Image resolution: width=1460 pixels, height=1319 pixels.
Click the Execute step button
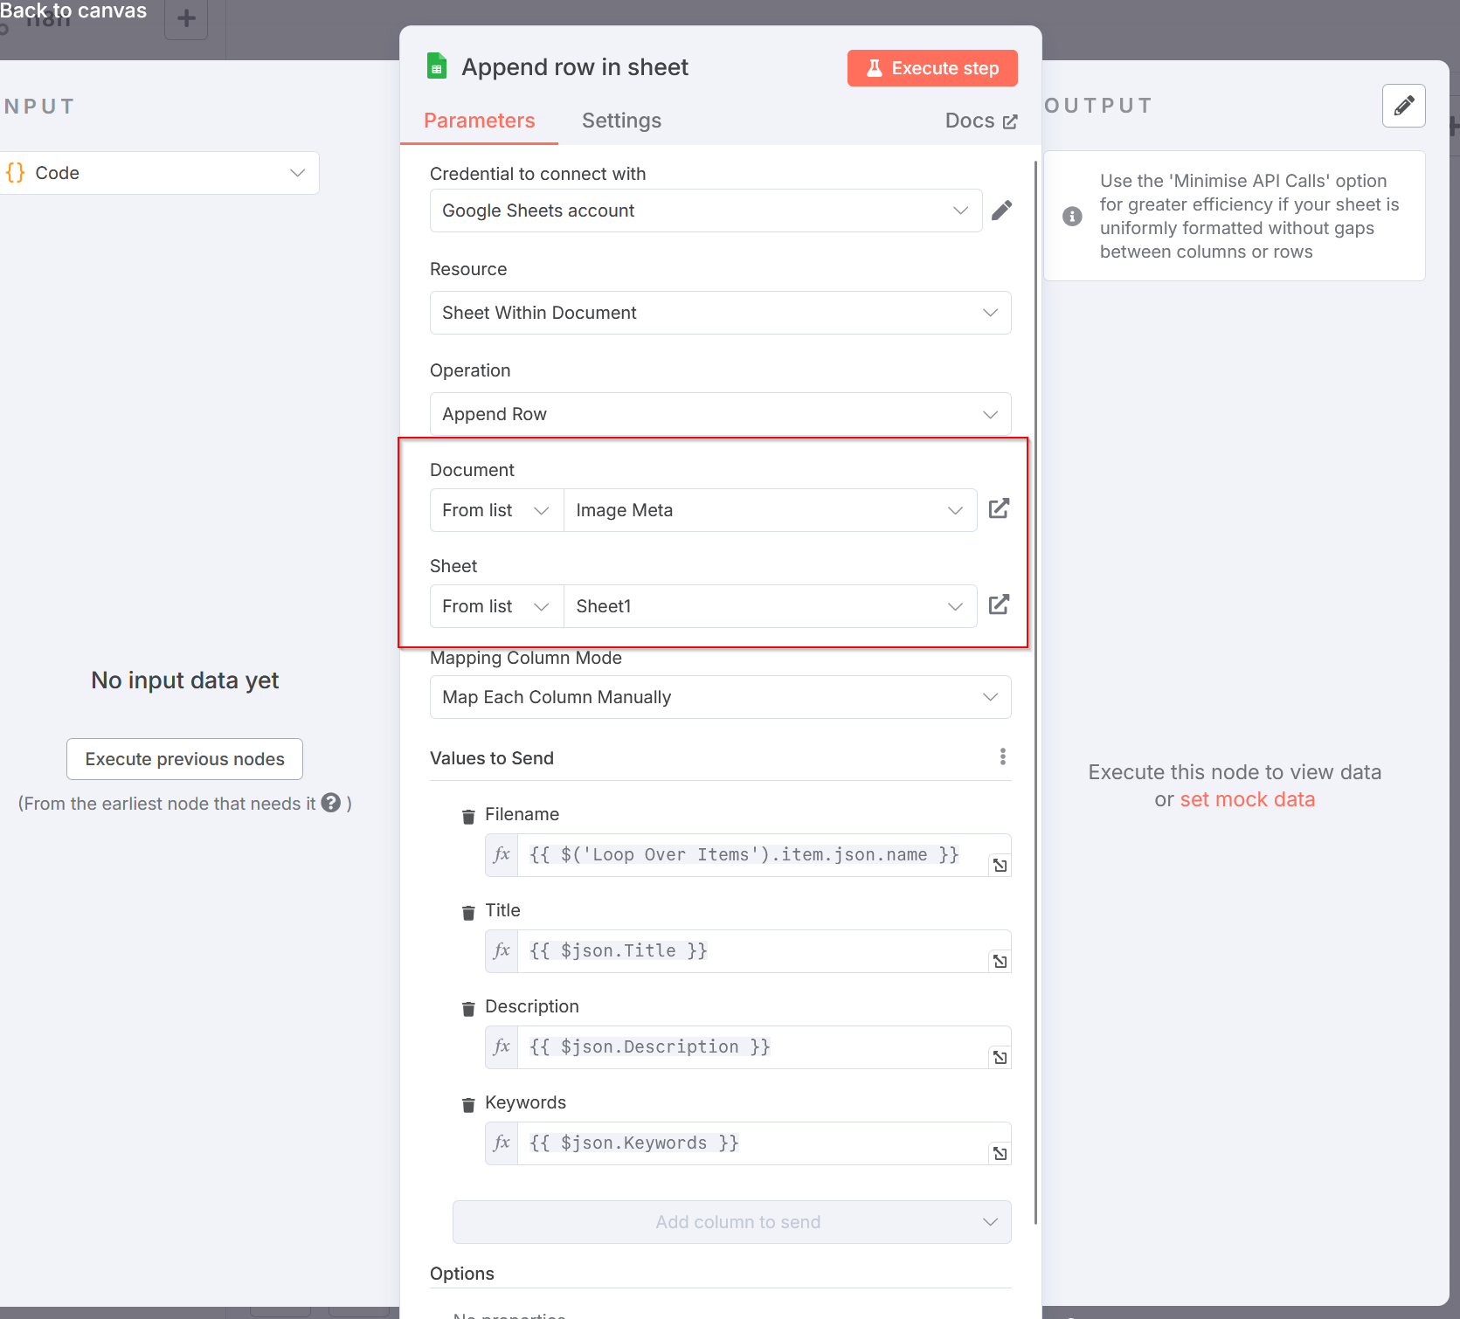(931, 67)
